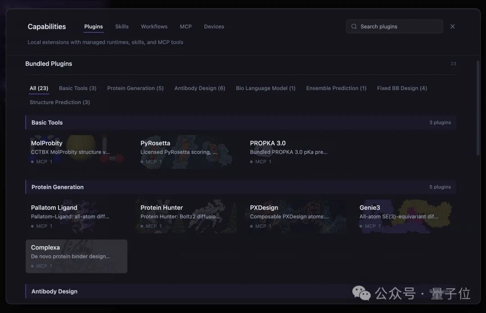This screenshot has height=313, width=486.
Task: Click the search magnifier icon
Action: click(x=354, y=27)
